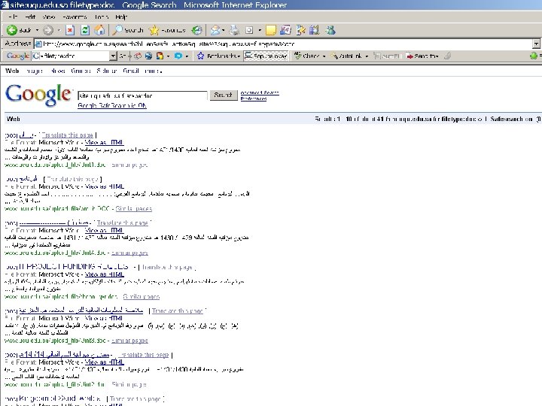Click the Send to button in Google Toolbar
Image resolution: width=542 pixels, height=406 pixels.
(x=422, y=56)
